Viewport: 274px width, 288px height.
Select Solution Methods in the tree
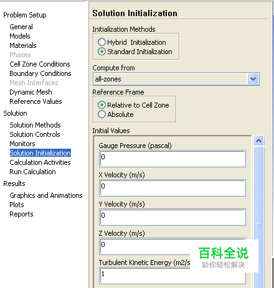[x=35, y=125]
